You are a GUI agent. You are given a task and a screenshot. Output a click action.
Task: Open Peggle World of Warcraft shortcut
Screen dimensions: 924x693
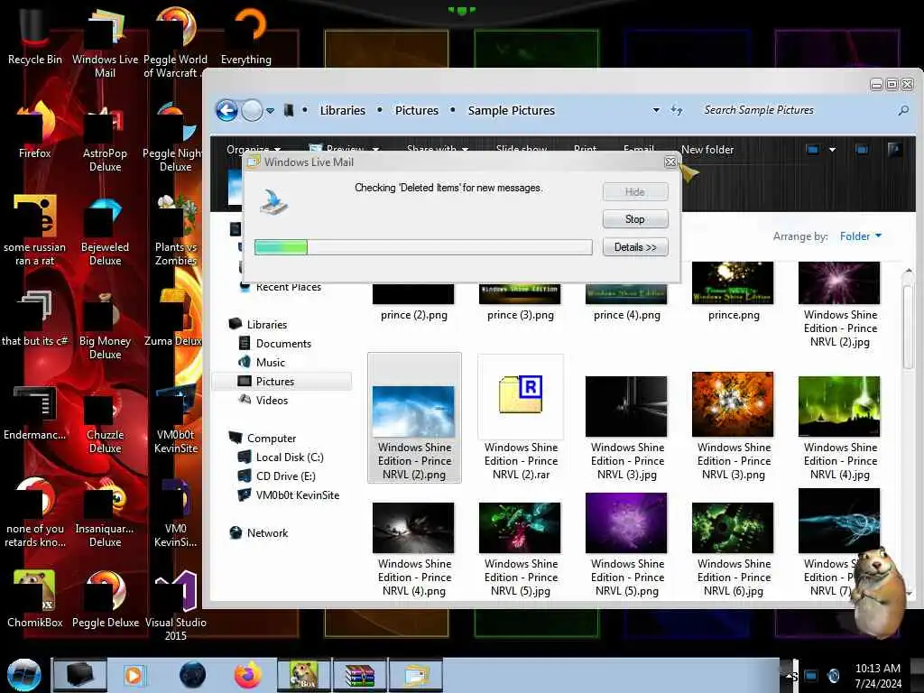click(175, 42)
